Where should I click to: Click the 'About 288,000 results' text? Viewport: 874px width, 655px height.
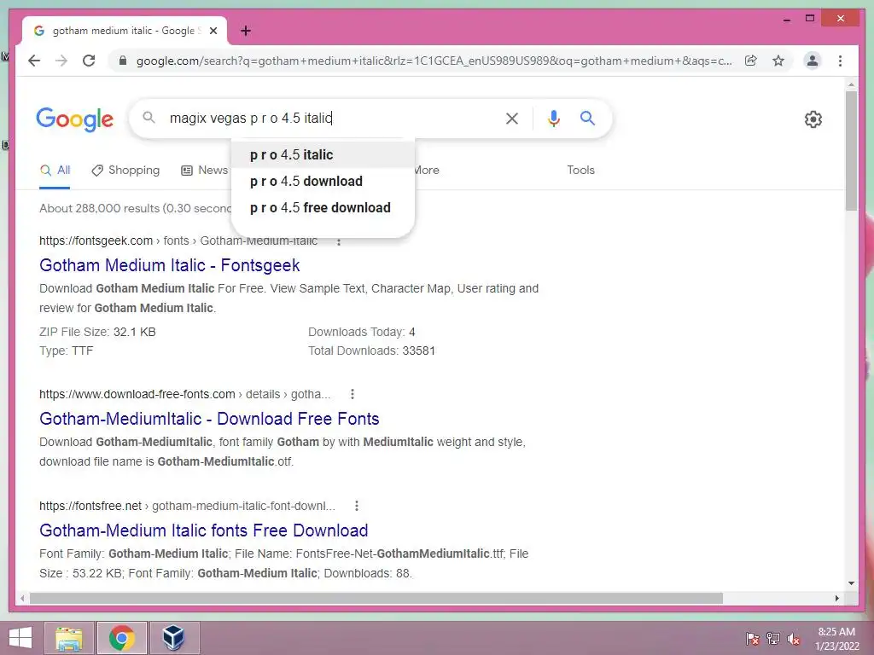(99, 208)
